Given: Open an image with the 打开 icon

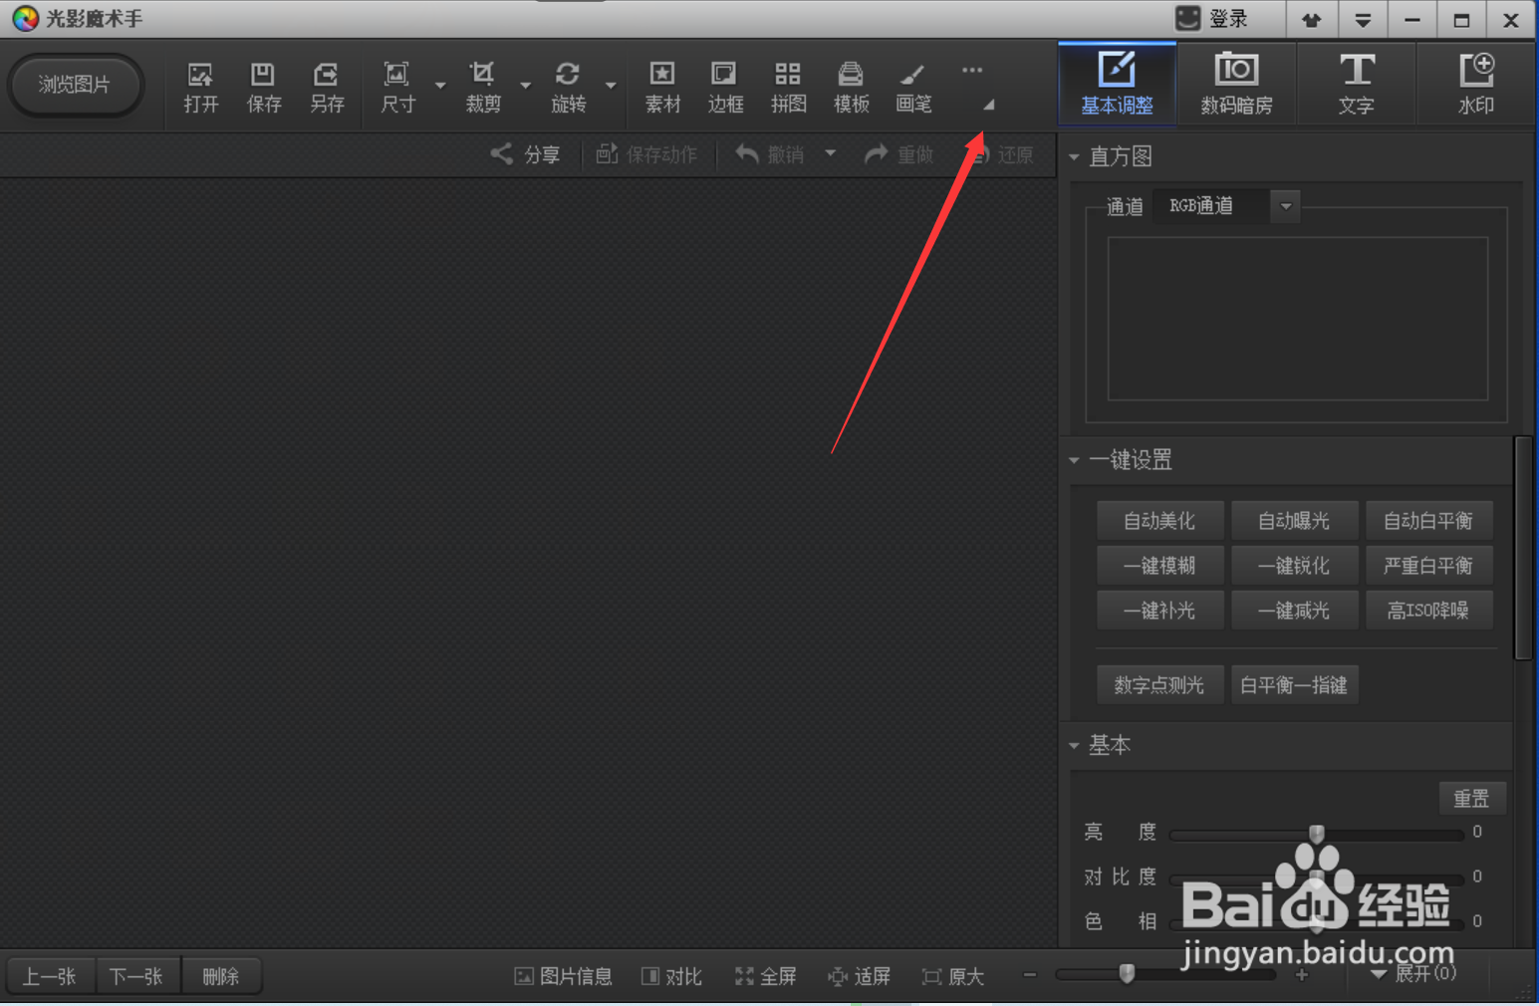Looking at the screenshot, I should point(200,88).
